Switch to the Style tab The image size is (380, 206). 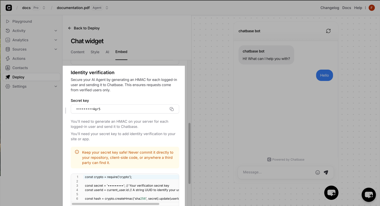95,52
